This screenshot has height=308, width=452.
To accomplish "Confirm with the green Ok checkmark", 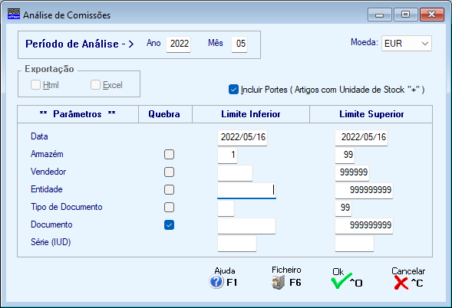I will pos(341,280).
